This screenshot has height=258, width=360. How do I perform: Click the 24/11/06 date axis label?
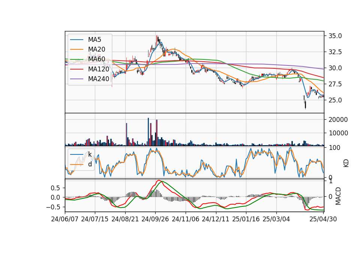(186, 219)
